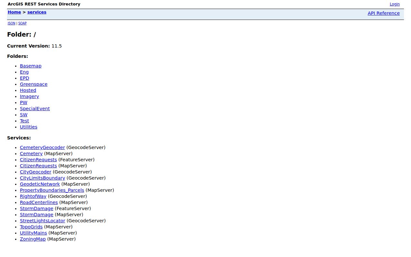Open the Hosted folder
411x257 pixels.
(28, 90)
